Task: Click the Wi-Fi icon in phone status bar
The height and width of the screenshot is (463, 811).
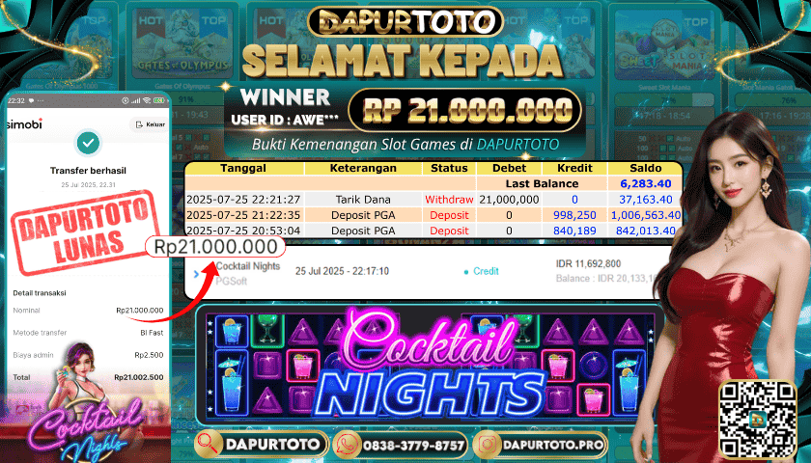Action: [147, 100]
